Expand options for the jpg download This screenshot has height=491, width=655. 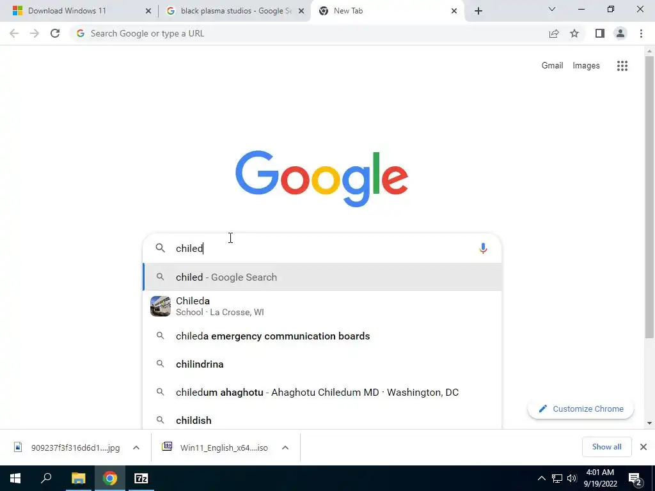(136, 448)
